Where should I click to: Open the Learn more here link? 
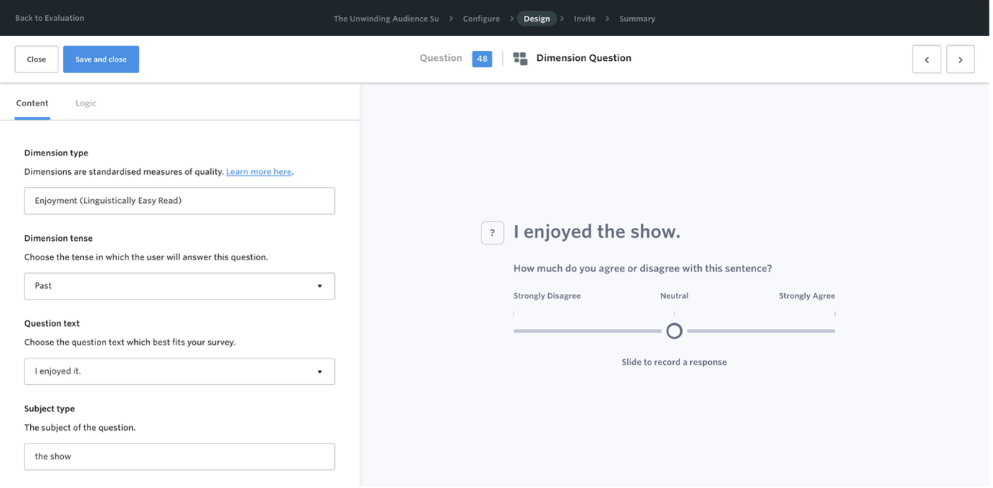[258, 172]
